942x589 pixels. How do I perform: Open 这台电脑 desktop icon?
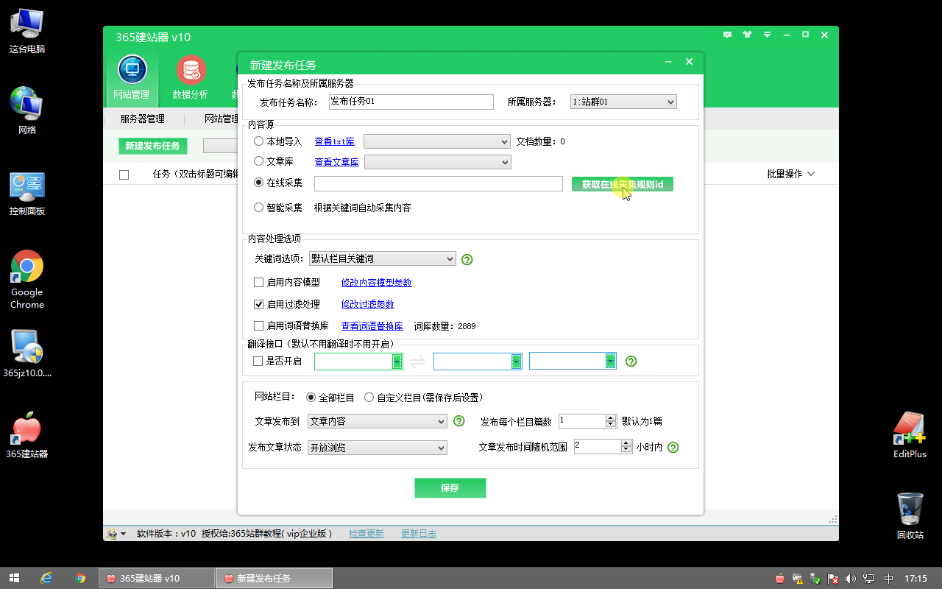(27, 32)
